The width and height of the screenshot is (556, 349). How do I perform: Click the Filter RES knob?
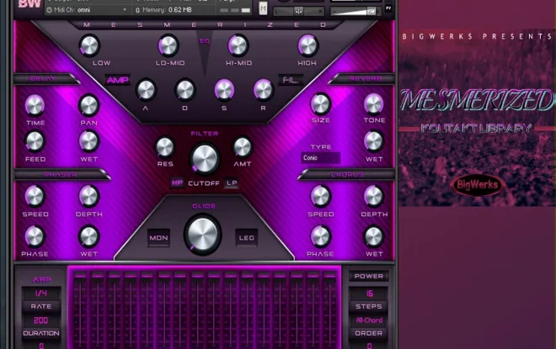click(x=165, y=147)
